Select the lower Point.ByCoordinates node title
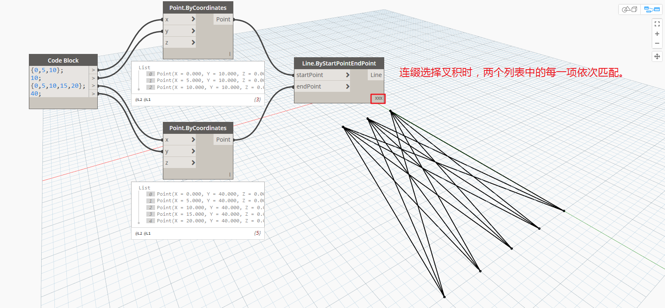Image resolution: width=665 pixels, height=308 pixels. 198,128
